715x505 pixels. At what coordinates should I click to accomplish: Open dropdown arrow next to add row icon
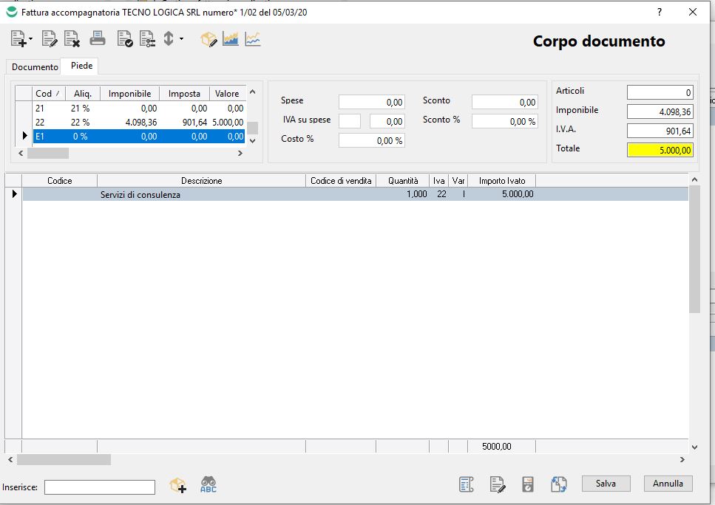[x=31, y=39]
